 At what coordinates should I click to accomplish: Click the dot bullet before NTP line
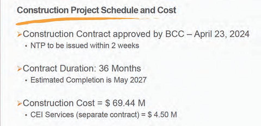tap(26, 46)
